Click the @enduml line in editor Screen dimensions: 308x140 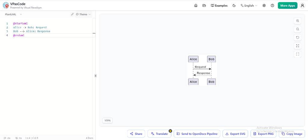pos(19,35)
